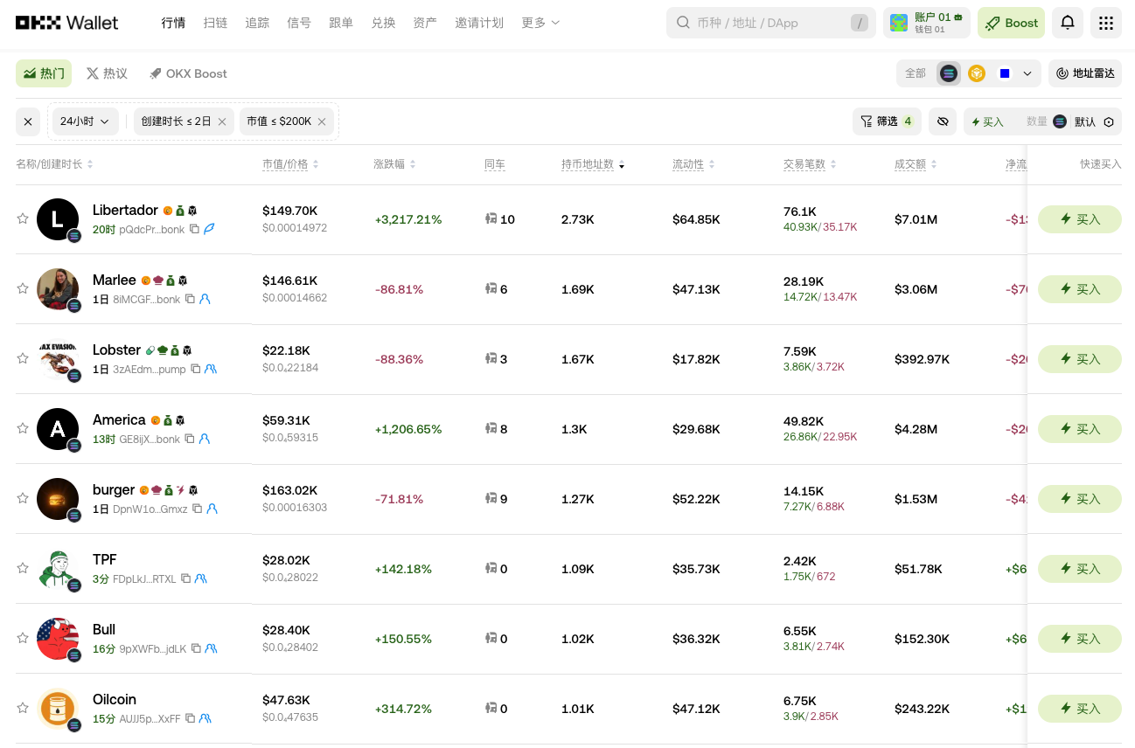This screenshot has height=748, width=1135.
Task: Select the Solana chain filter icon
Action: click(948, 73)
